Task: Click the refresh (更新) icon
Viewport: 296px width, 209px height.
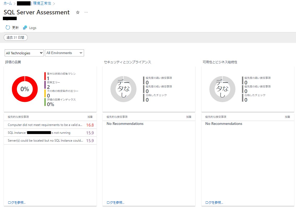Action: [8, 28]
